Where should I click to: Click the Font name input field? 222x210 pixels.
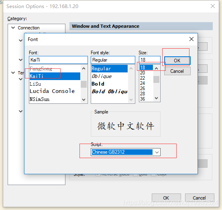58,60
